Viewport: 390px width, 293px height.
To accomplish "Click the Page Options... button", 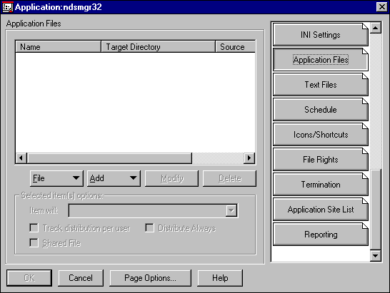I will tap(151, 278).
